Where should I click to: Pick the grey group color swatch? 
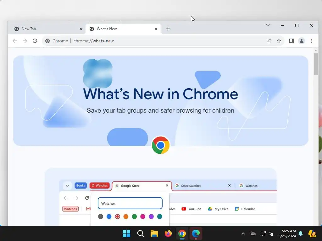pos(101,217)
